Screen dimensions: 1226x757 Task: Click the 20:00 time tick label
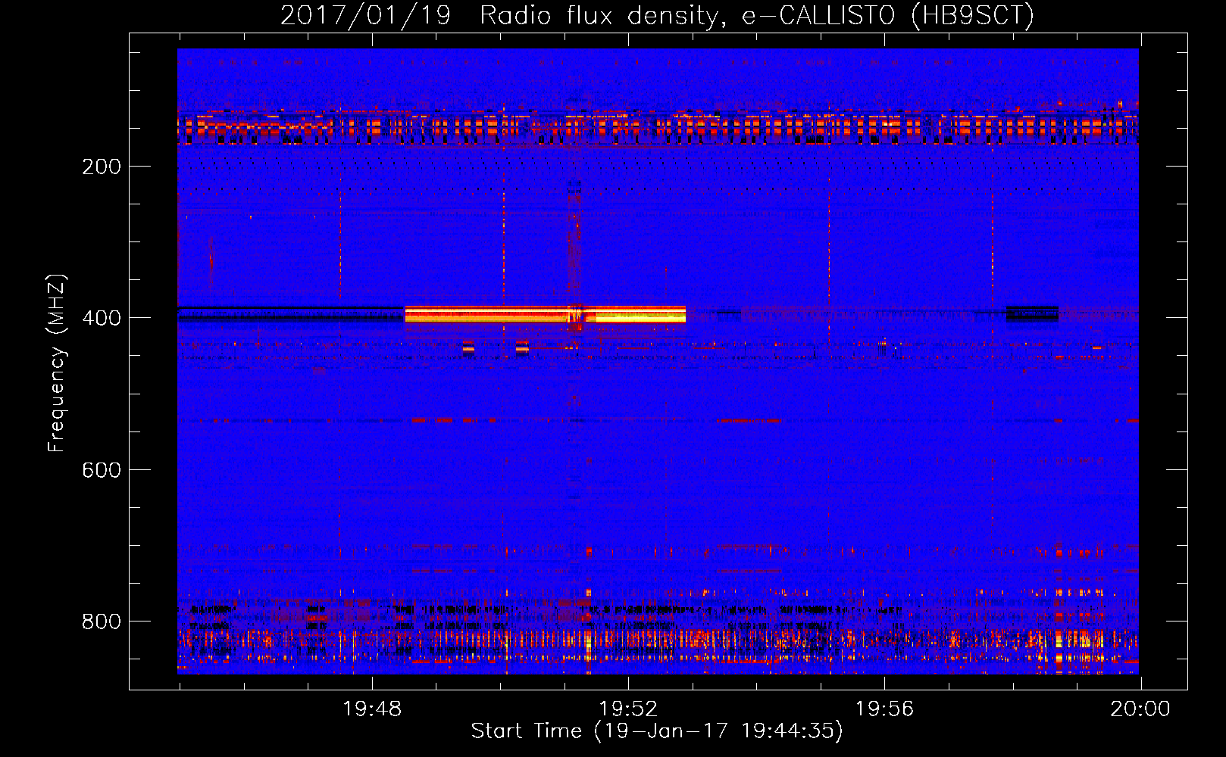[x=1140, y=709]
